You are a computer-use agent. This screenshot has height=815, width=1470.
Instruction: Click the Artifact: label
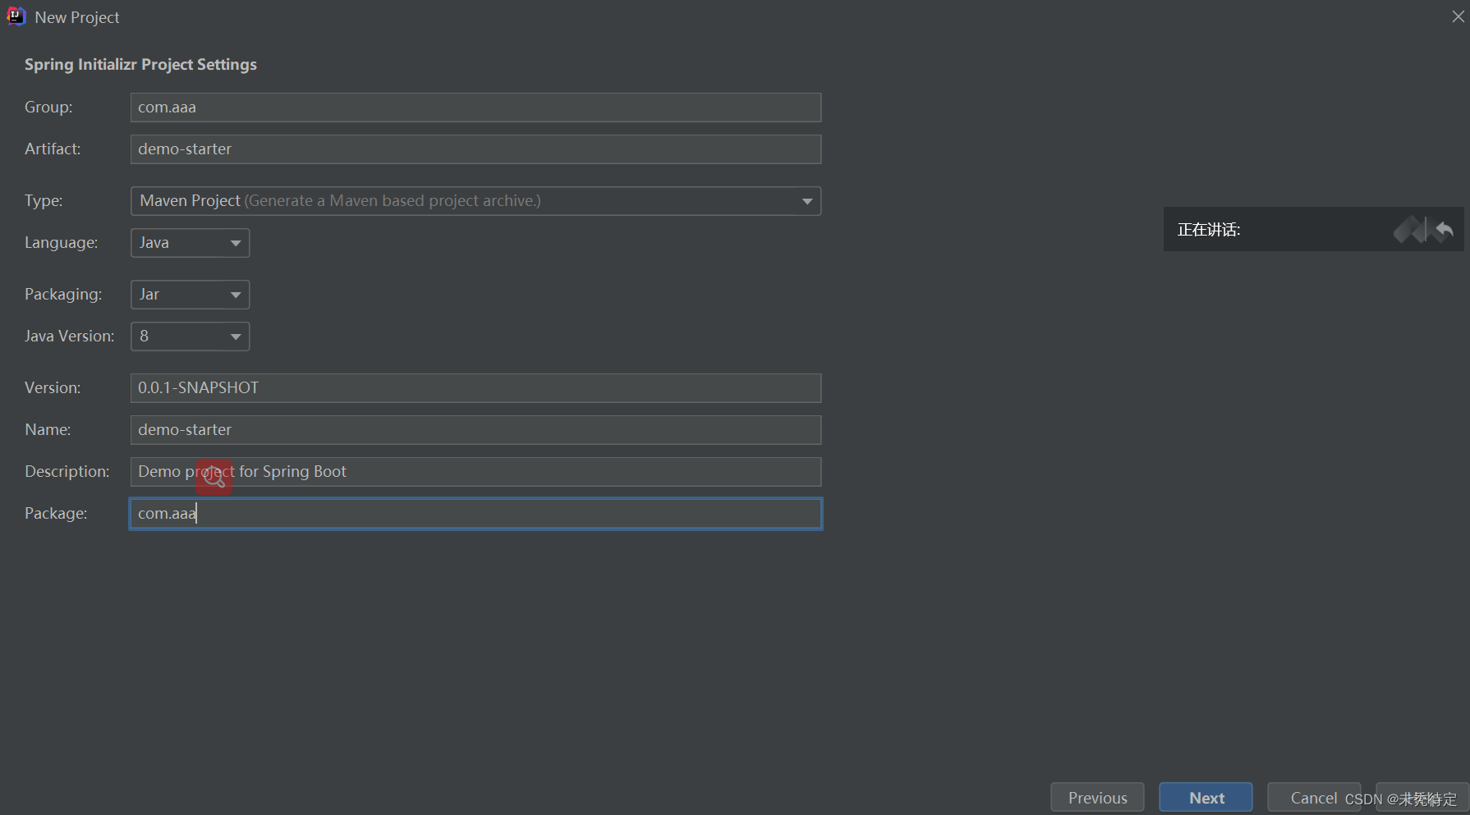click(53, 149)
